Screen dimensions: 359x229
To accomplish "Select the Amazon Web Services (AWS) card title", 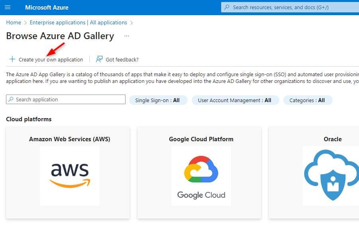I will (70, 139).
